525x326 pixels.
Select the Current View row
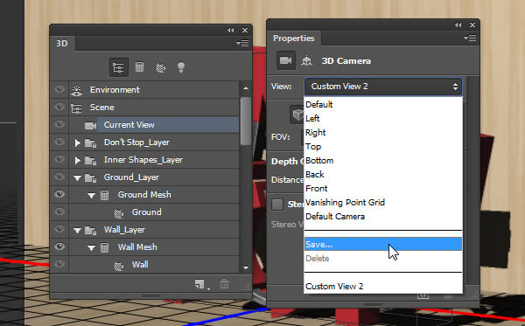pos(144,125)
